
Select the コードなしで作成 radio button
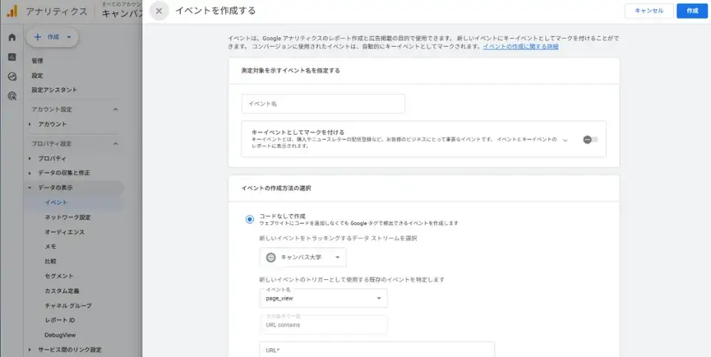click(250, 219)
